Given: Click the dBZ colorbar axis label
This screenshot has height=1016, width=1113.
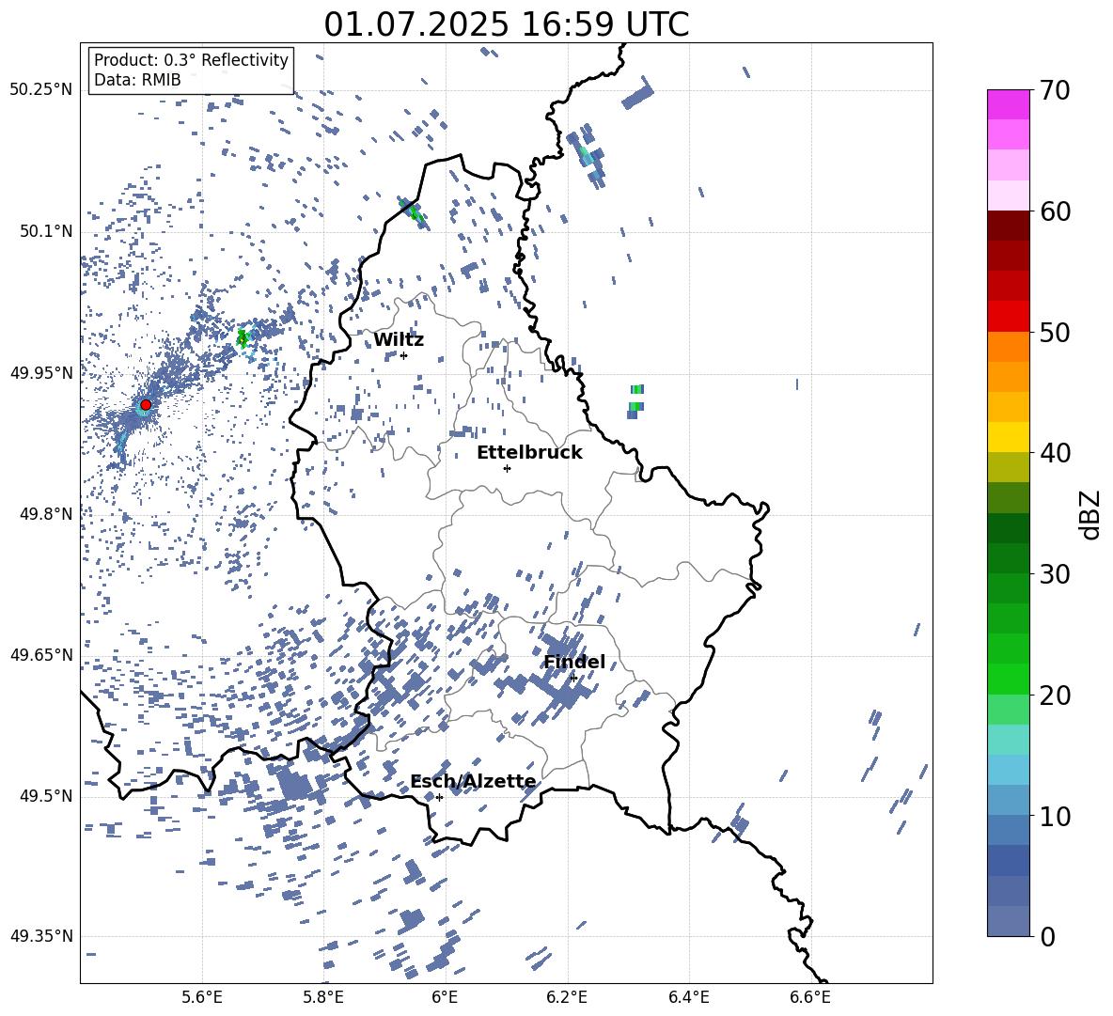Looking at the screenshot, I should click(1091, 514).
